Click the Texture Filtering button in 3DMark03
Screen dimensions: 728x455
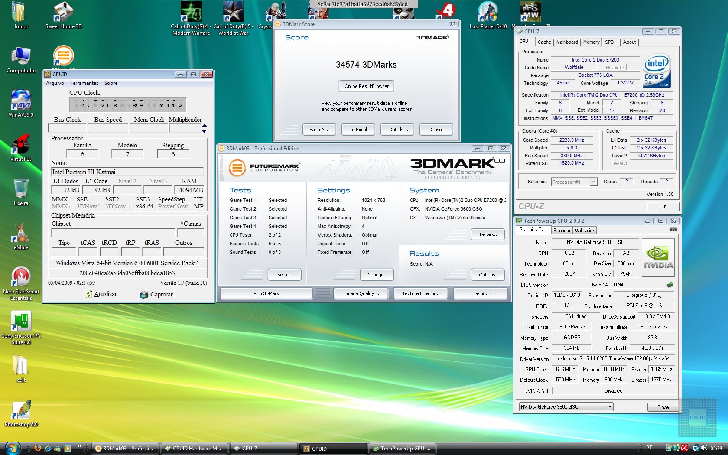pos(422,293)
